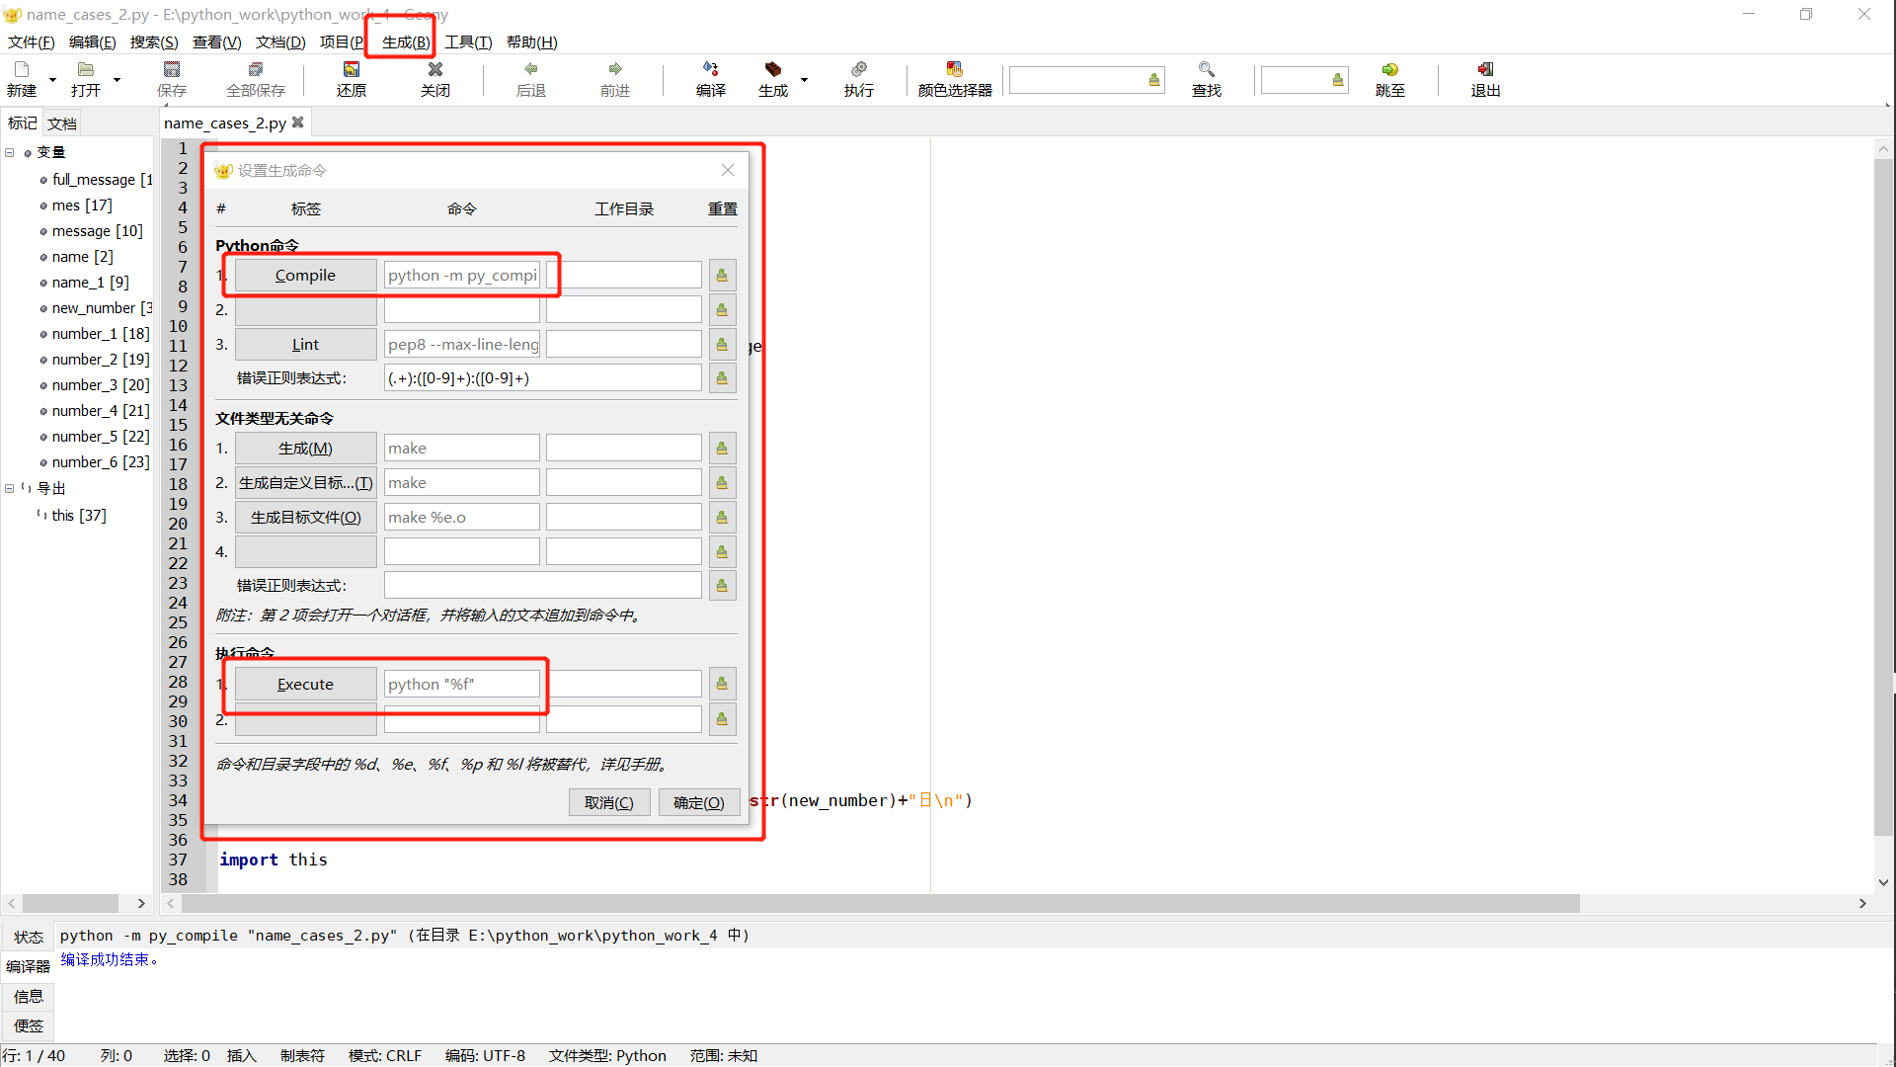Switch to the 文档 sidebar tab
Image resolution: width=1896 pixels, height=1067 pixels.
(62, 123)
